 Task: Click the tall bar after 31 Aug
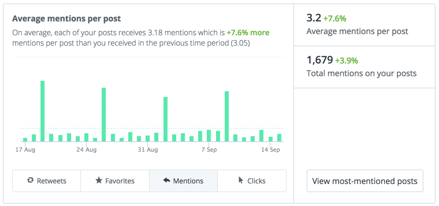click(165, 119)
